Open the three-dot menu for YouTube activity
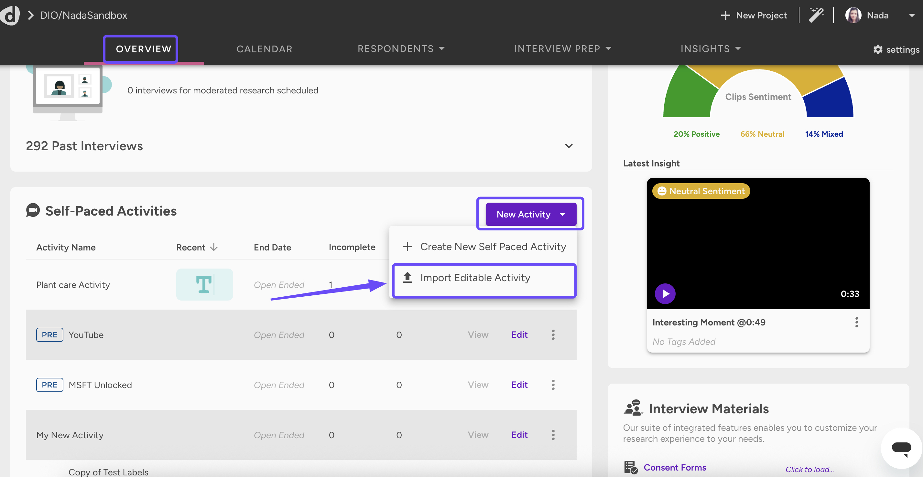Image resolution: width=923 pixels, height=477 pixels. [553, 334]
